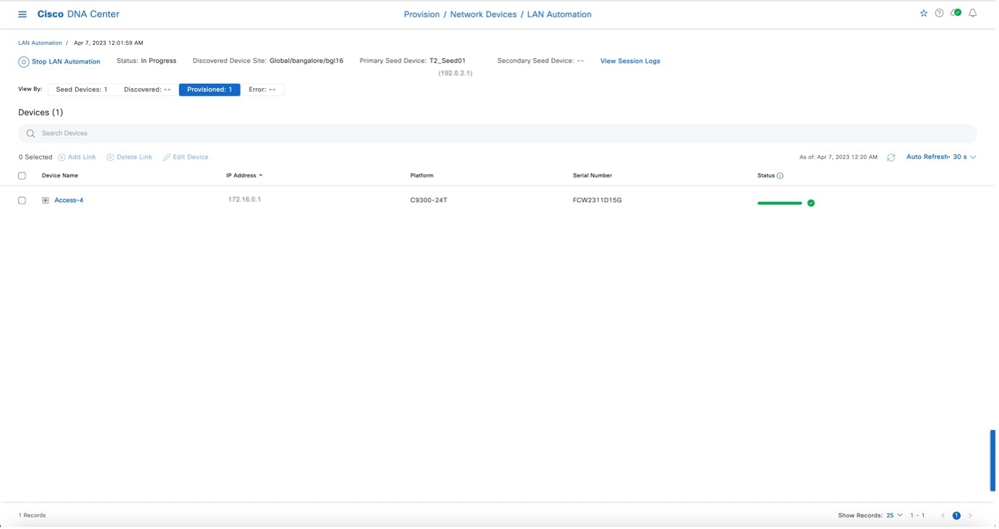Focus the Search Devices field
Image resolution: width=999 pixels, height=529 pixels.
click(500, 134)
